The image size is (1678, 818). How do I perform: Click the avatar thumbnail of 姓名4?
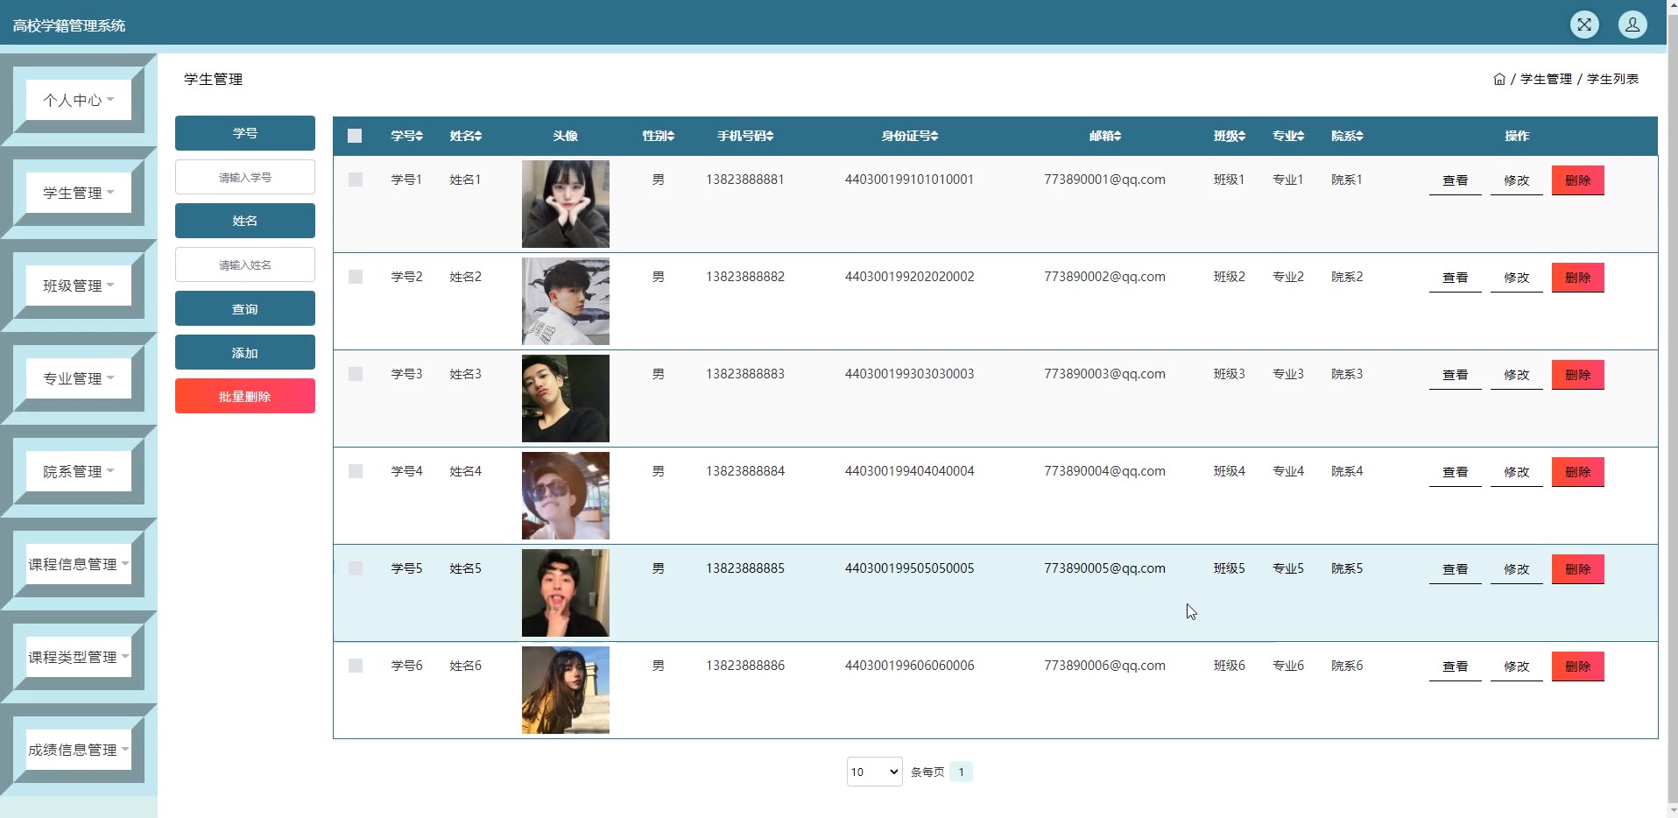[x=566, y=496]
